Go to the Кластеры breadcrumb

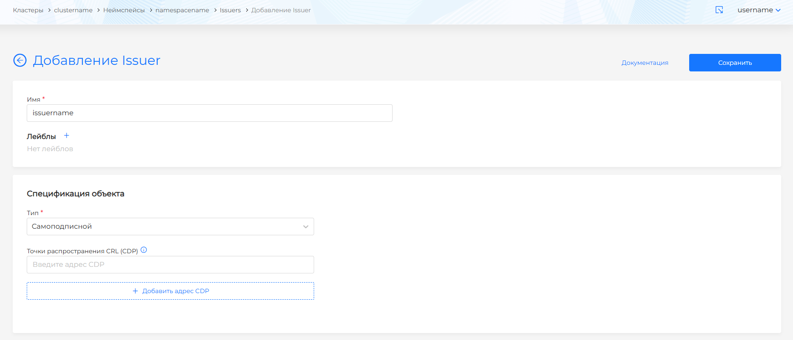click(28, 10)
